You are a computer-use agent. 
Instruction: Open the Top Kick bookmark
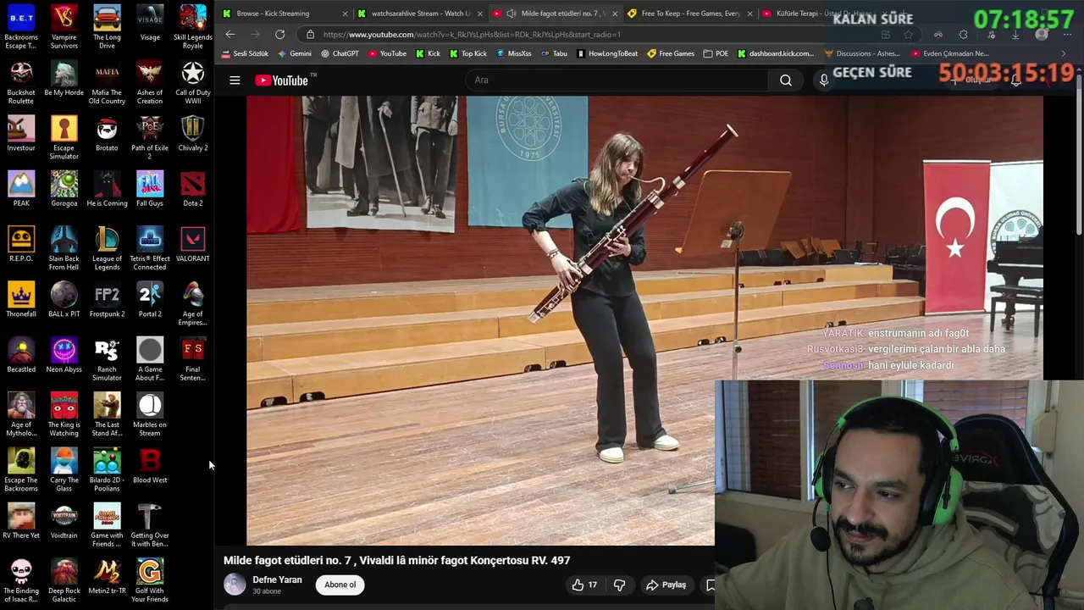(x=468, y=53)
